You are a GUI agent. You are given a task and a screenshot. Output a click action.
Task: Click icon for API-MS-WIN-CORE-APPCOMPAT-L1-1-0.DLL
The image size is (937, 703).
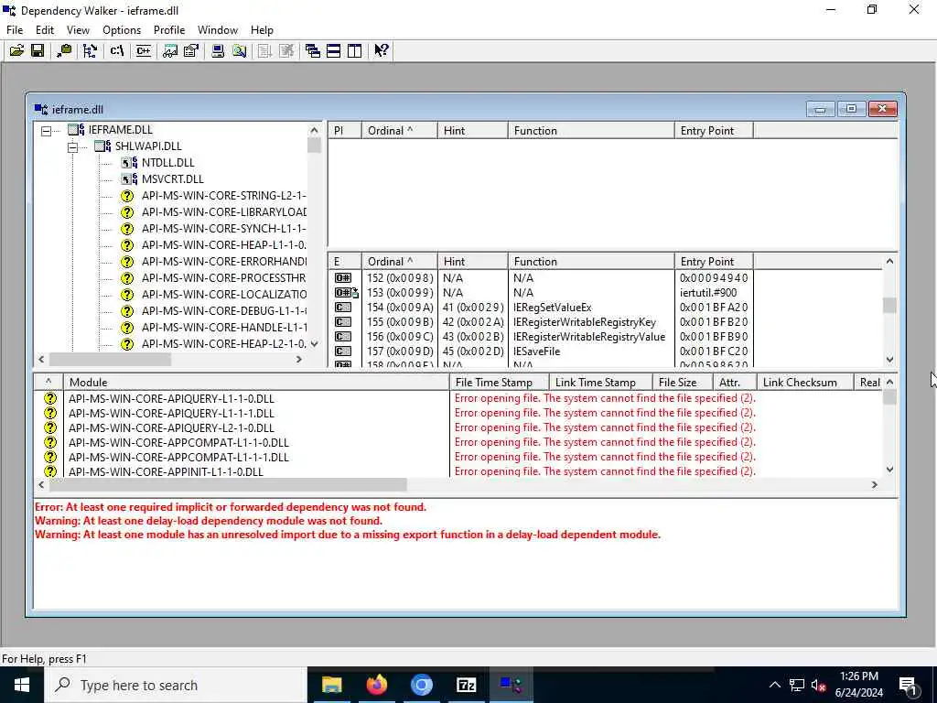tap(50, 443)
